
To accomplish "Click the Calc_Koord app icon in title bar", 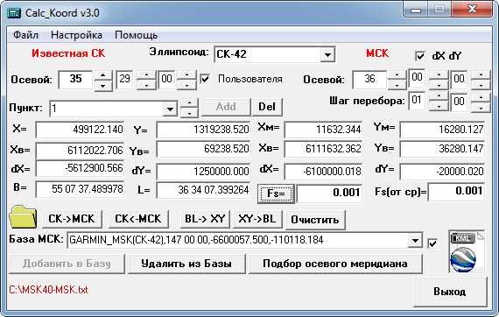I will [x=14, y=13].
